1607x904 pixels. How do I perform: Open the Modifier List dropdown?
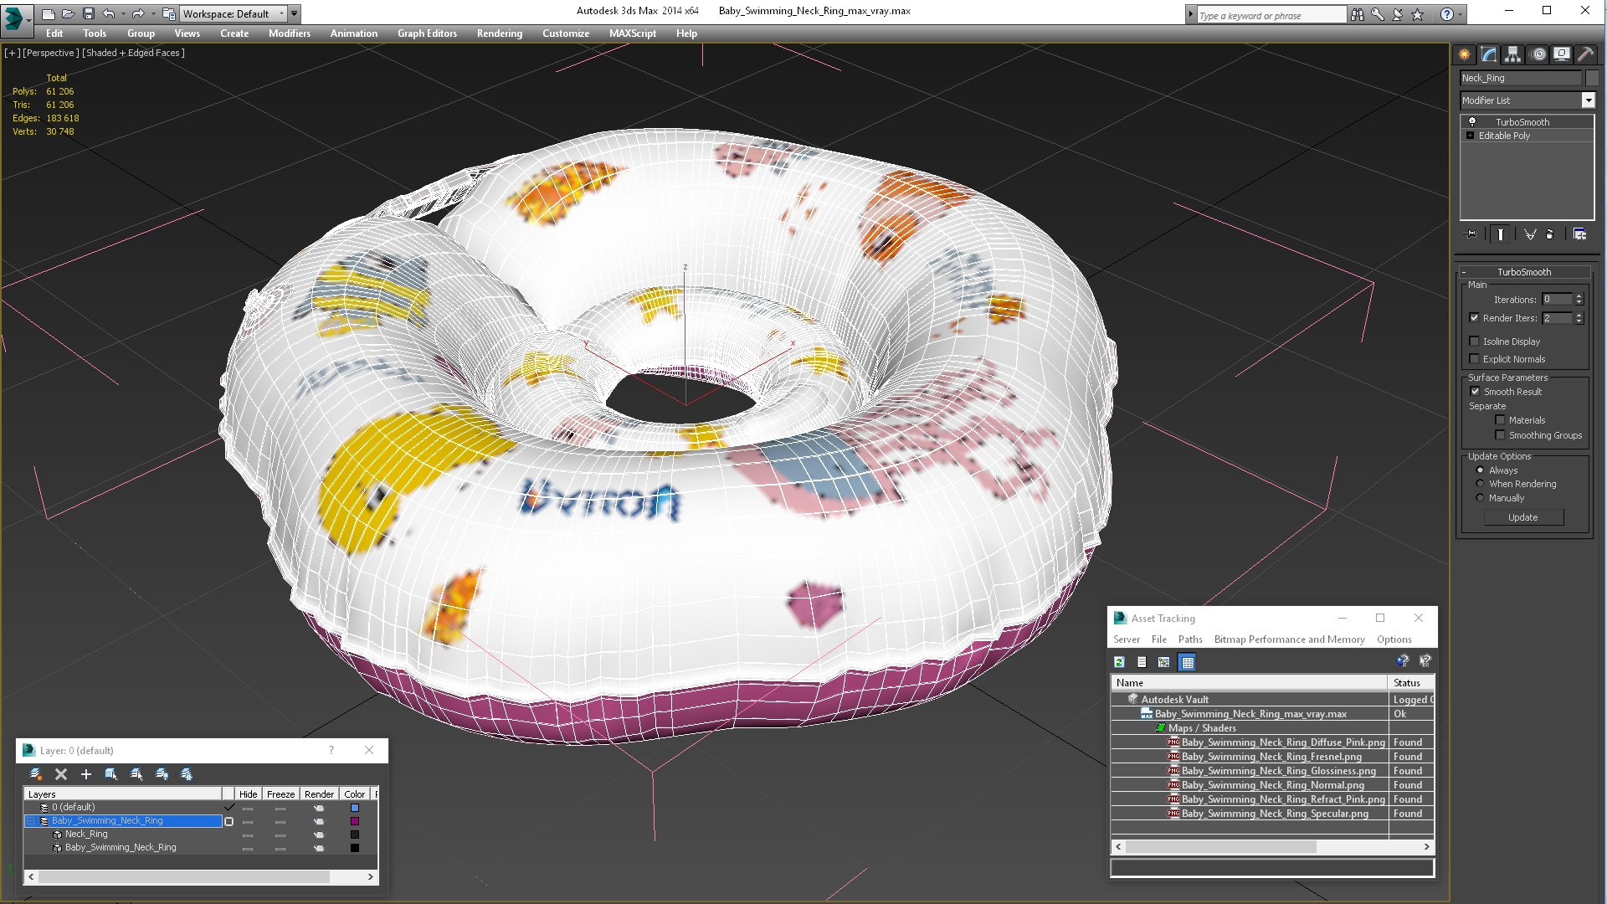click(x=1588, y=100)
